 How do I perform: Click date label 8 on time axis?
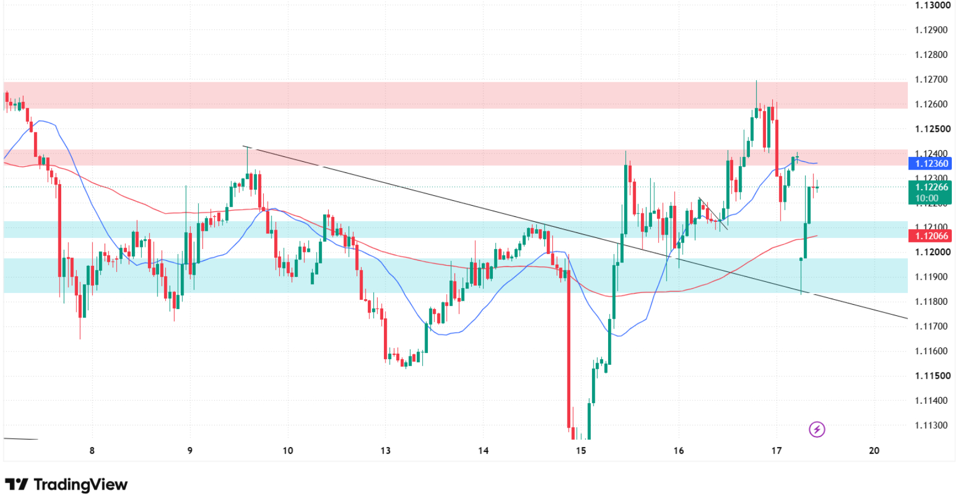point(92,450)
